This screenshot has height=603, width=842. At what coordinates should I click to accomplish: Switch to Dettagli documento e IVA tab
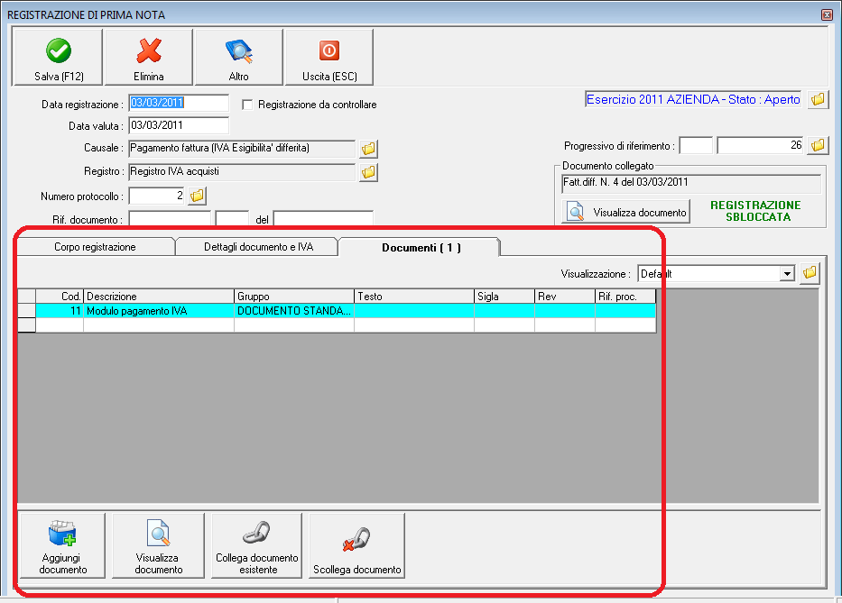coord(258,247)
